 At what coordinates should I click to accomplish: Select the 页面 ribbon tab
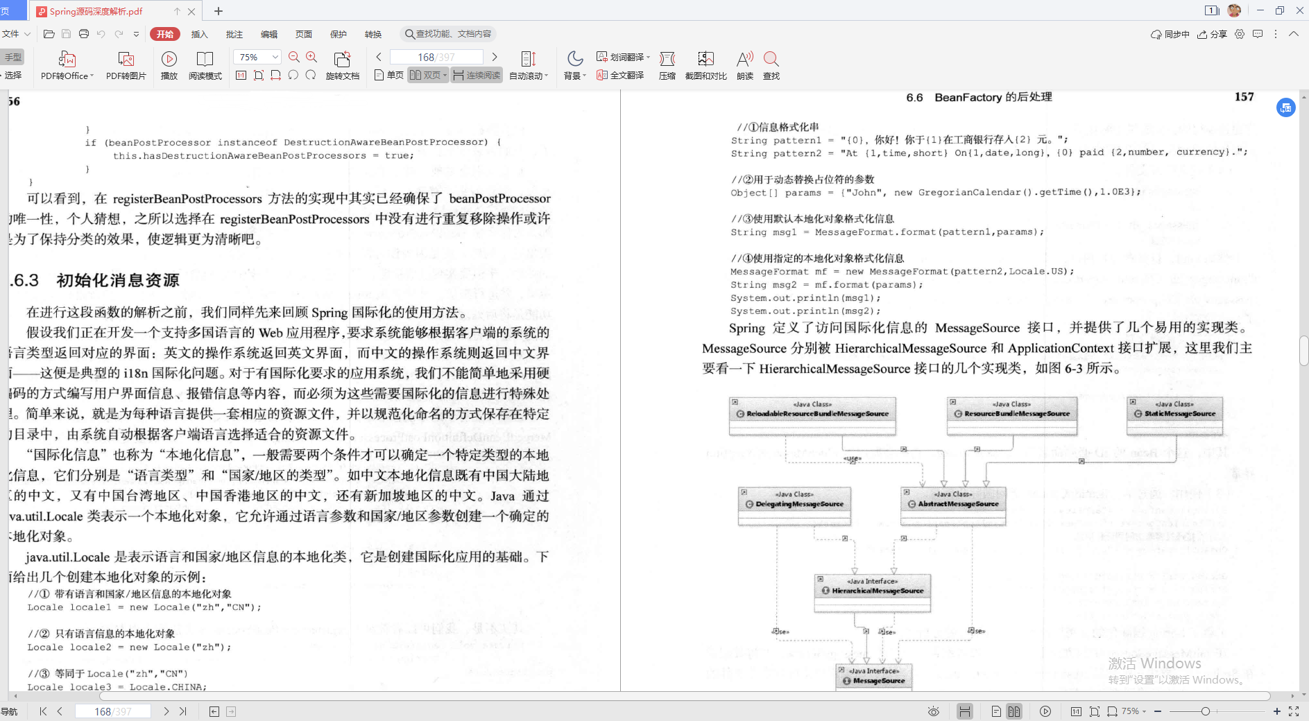pyautogui.click(x=304, y=34)
